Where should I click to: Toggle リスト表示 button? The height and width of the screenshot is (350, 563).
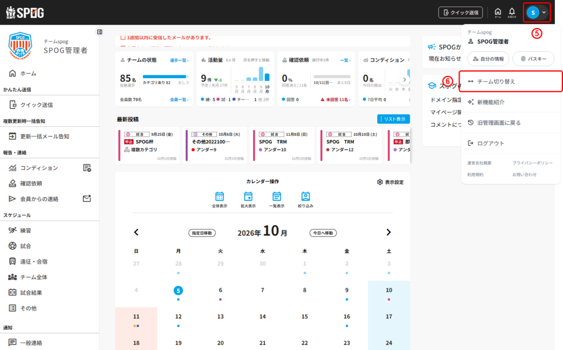(393, 119)
